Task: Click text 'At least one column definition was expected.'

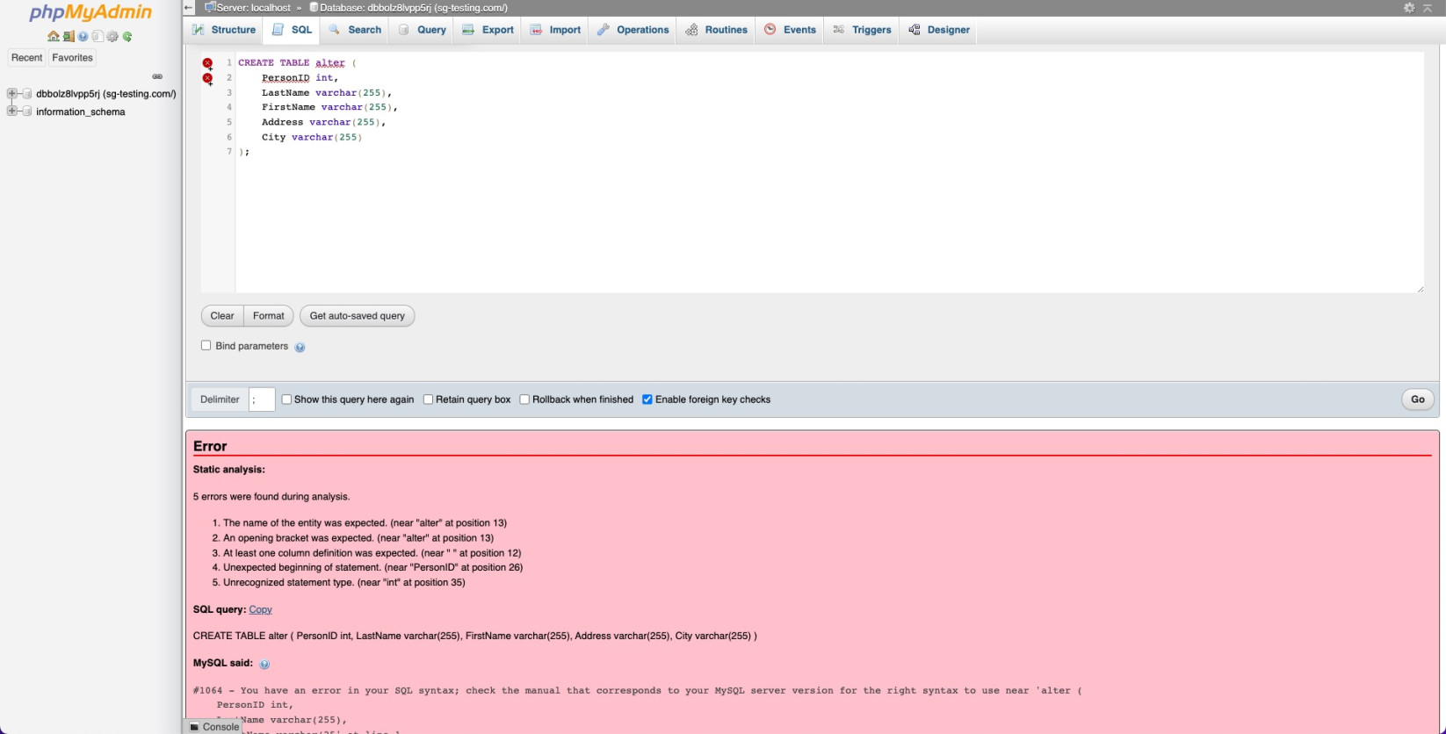Action: pos(321,553)
